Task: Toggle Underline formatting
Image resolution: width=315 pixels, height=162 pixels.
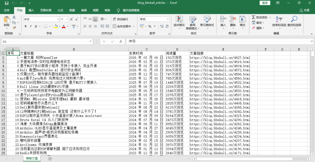Action: point(36,26)
